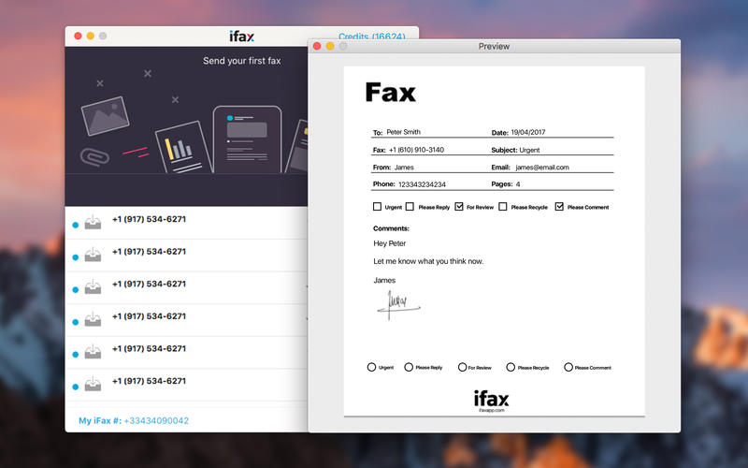Click fax number "+1 (610) 910-3140"

(416, 150)
